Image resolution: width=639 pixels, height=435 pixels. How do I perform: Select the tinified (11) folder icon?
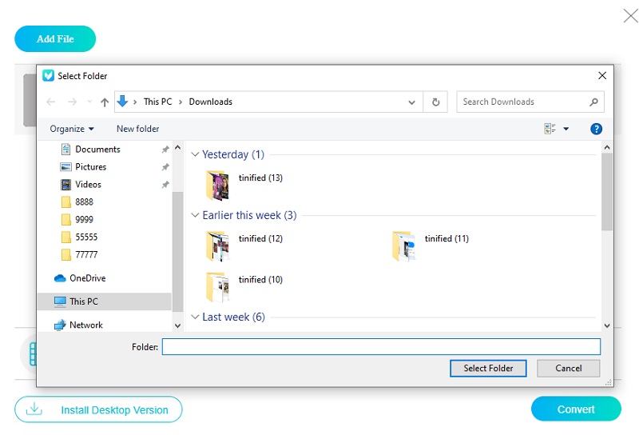point(403,245)
